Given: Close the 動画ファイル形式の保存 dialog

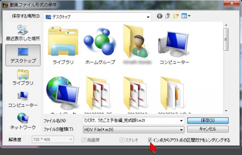Looking at the screenshot, I should click(x=232, y=3).
